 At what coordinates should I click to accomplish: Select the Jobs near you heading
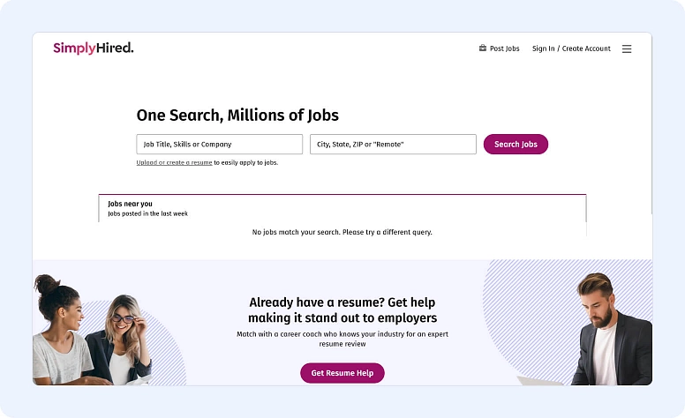[x=130, y=204]
